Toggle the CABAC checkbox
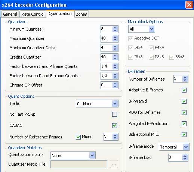 tap(114, 125)
